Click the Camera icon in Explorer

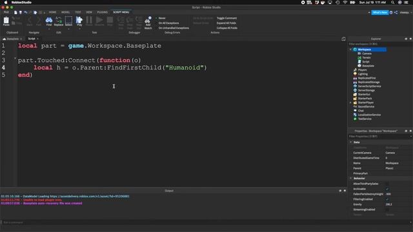coord(359,53)
